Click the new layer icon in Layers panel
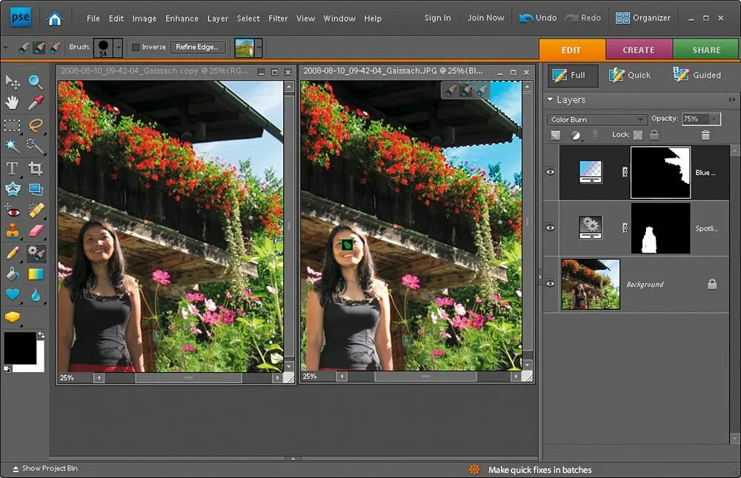This screenshot has width=741, height=478. pyautogui.click(x=556, y=136)
